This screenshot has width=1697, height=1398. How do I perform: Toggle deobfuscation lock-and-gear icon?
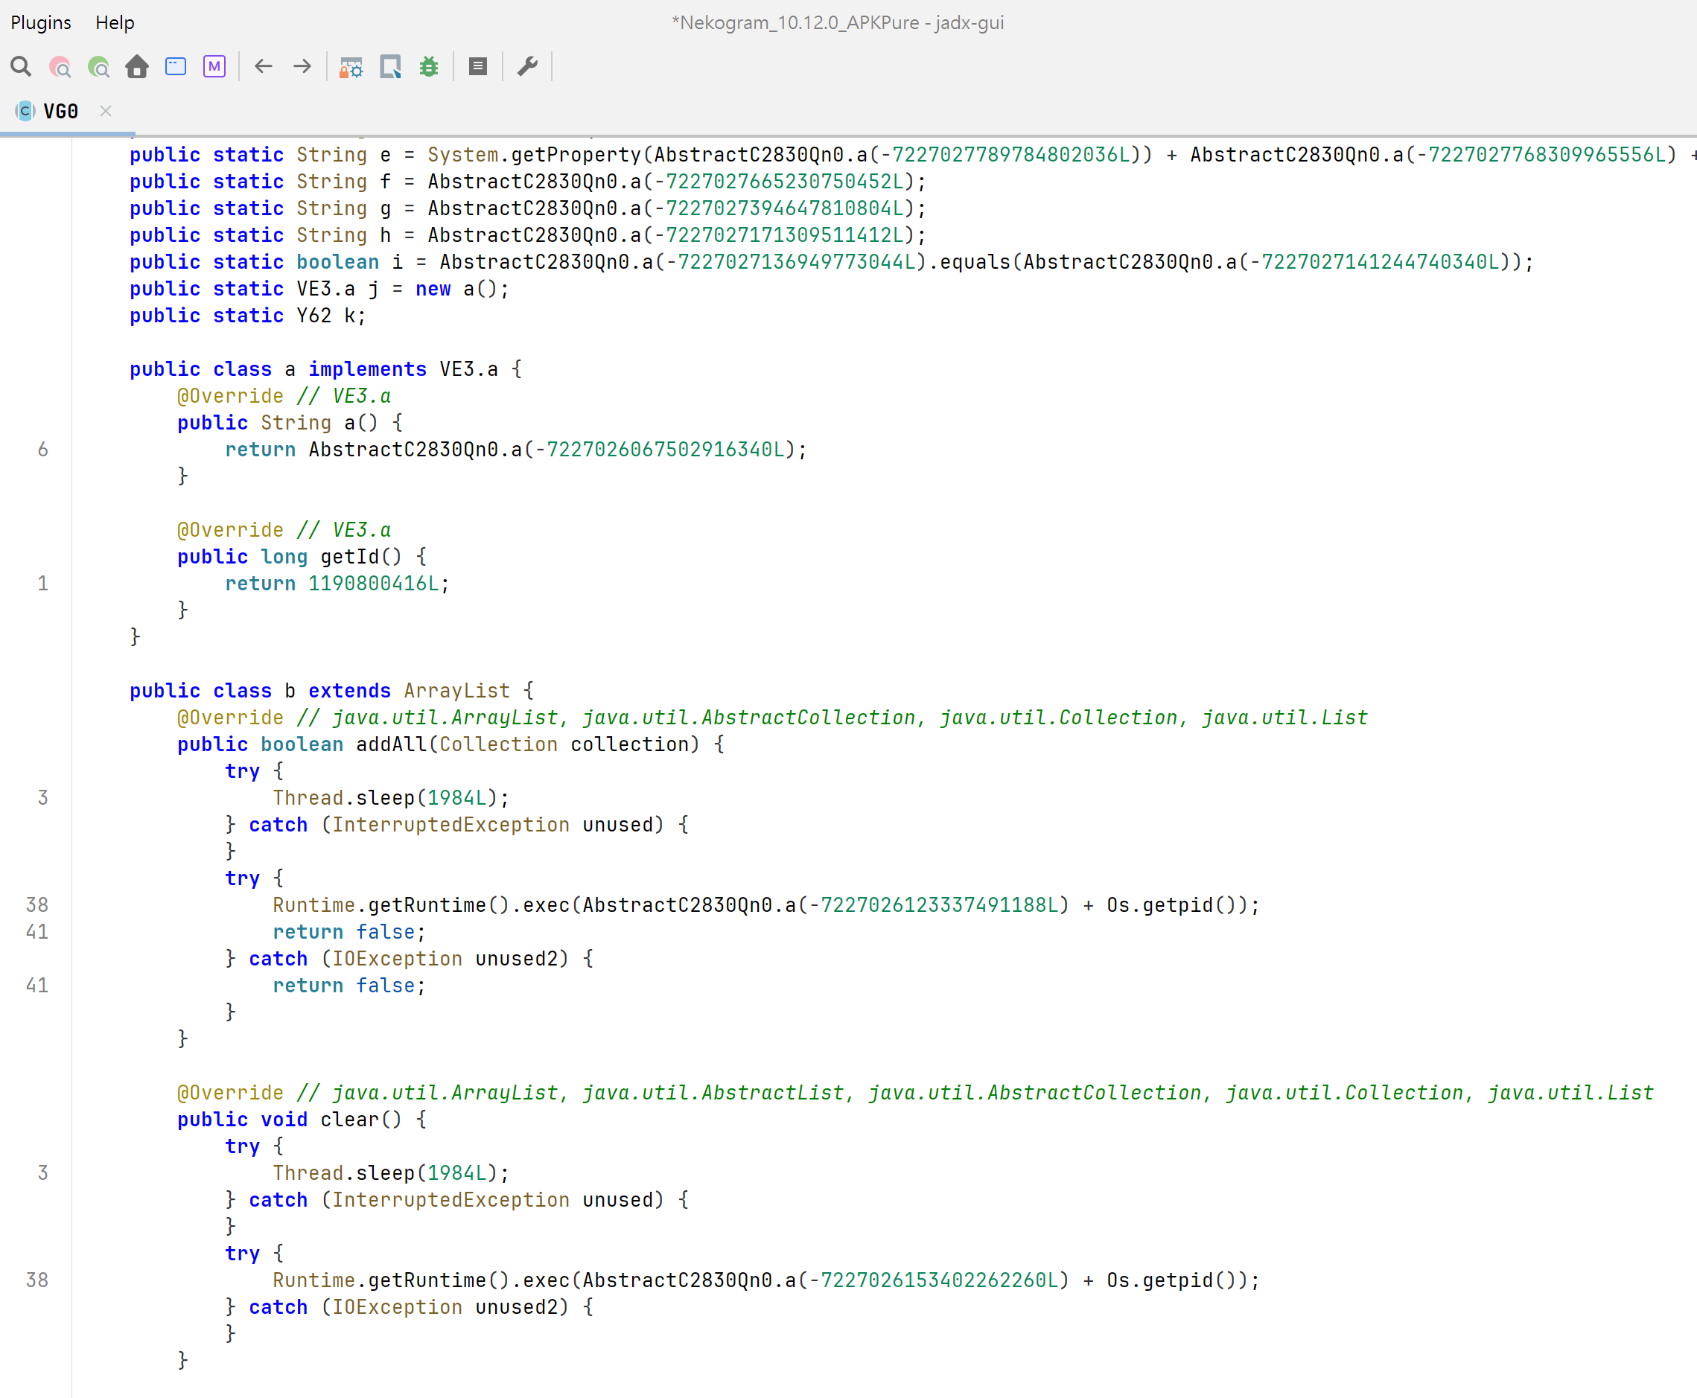click(351, 67)
